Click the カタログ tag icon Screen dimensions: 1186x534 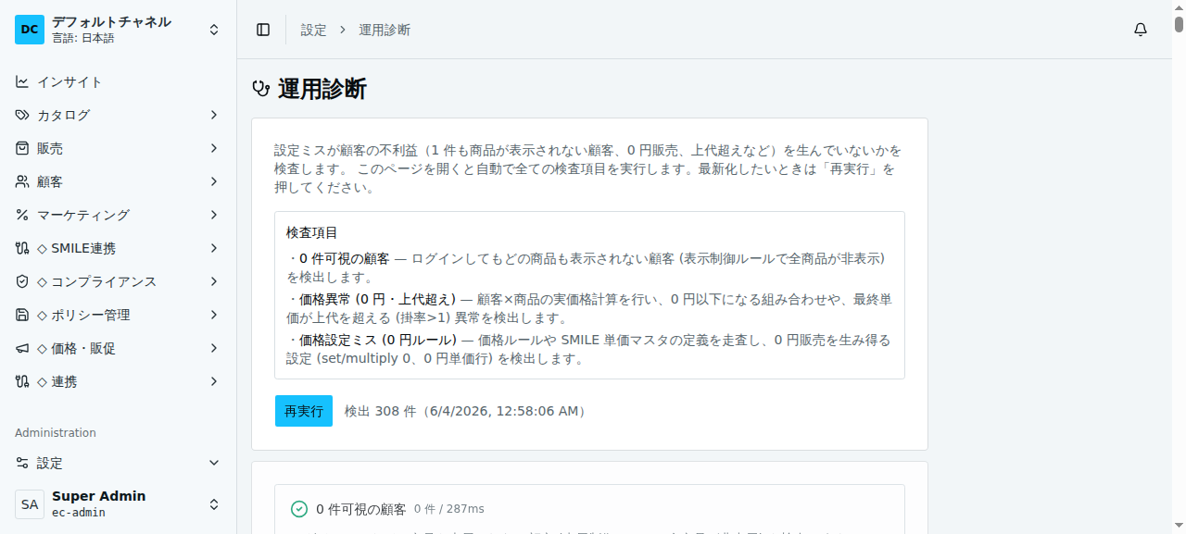(22, 115)
